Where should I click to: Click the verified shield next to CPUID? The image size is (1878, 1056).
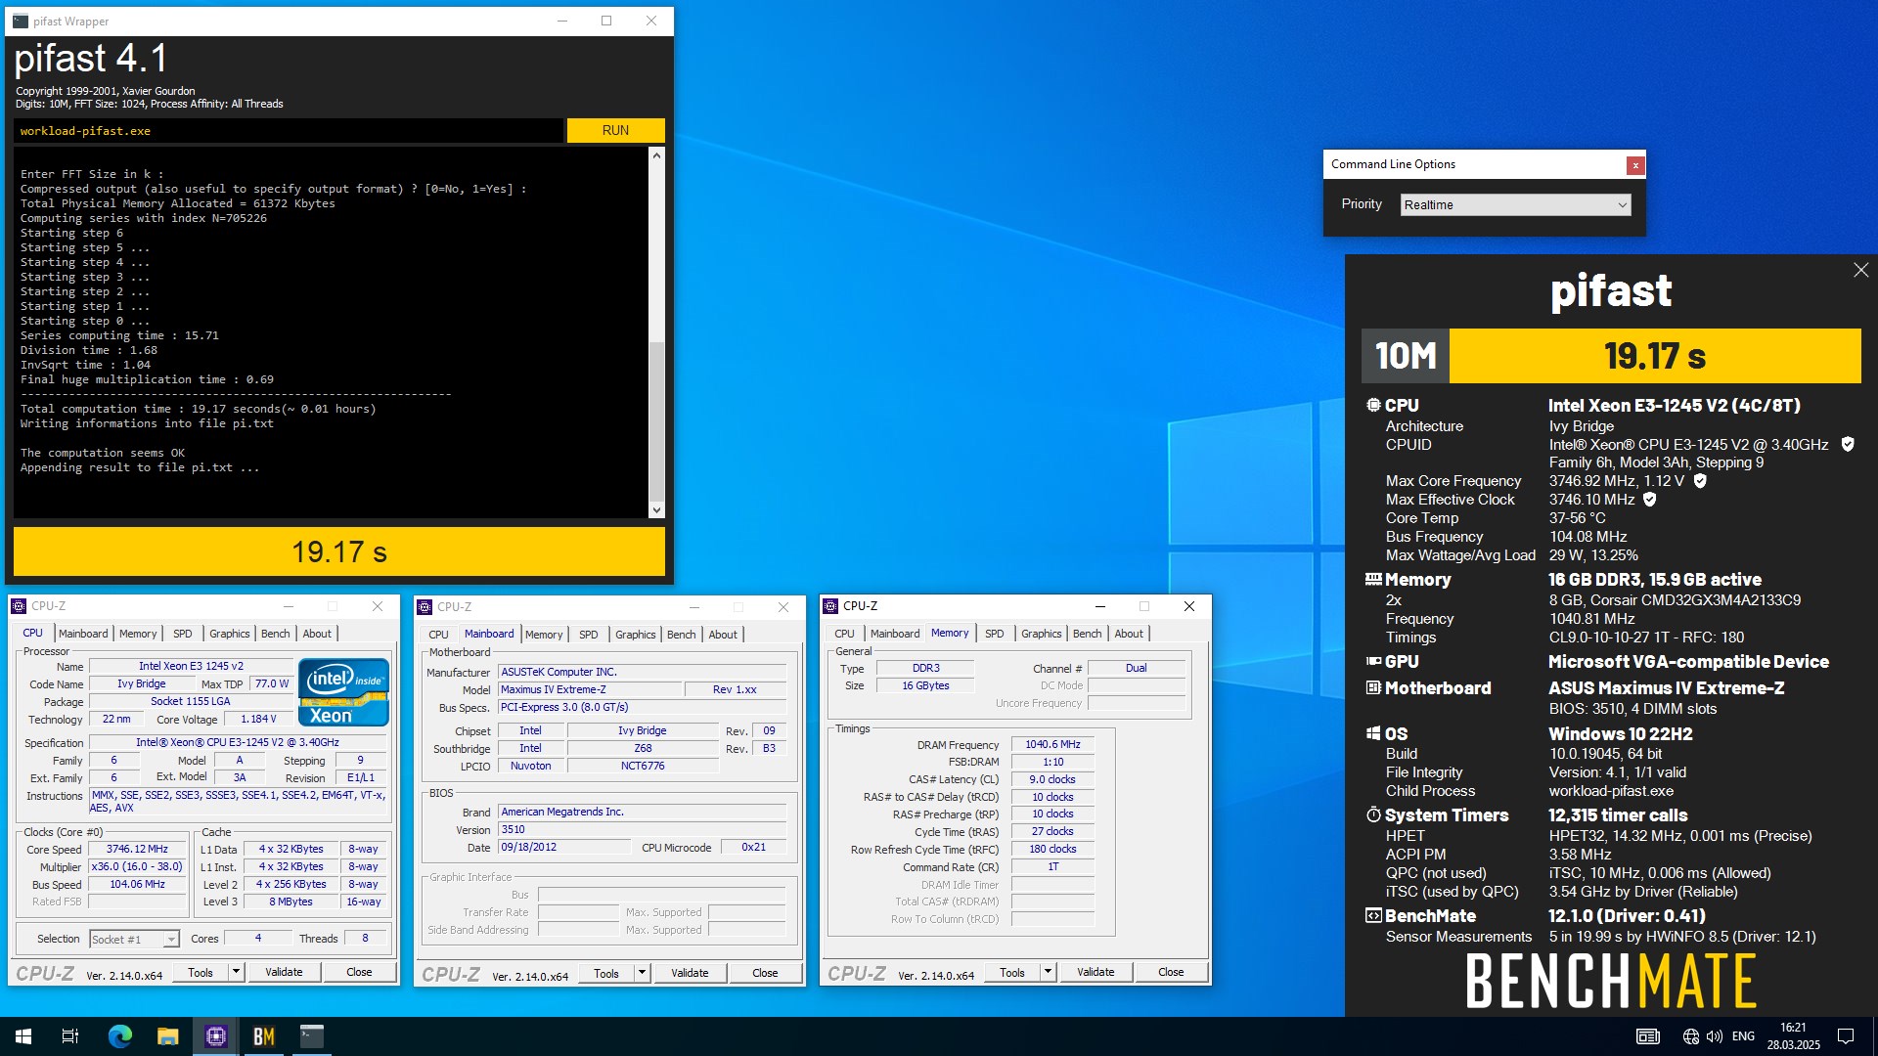[1848, 444]
